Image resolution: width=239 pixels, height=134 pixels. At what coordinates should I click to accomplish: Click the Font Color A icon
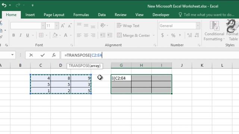click(66, 35)
